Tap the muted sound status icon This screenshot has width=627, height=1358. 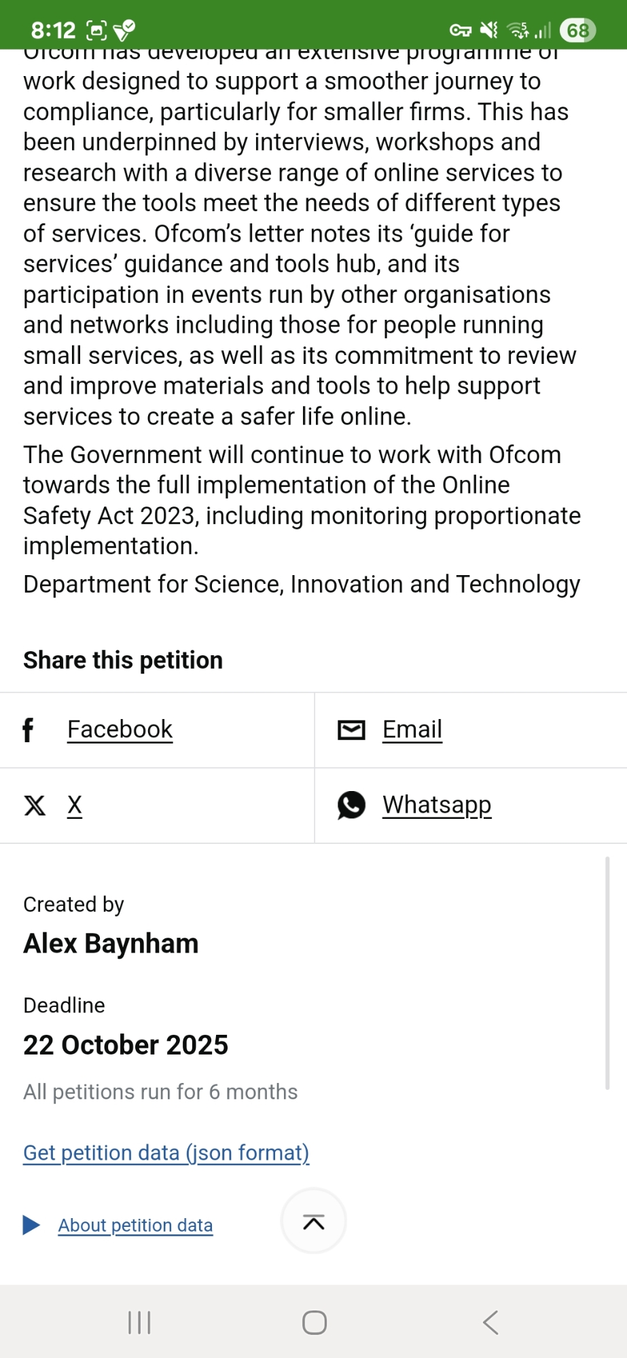[488, 31]
